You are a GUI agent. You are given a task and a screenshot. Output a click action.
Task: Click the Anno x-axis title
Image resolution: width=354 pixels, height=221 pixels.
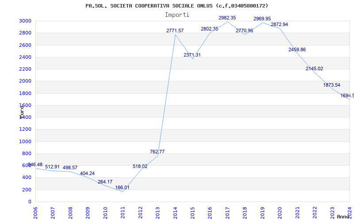click(x=343, y=217)
